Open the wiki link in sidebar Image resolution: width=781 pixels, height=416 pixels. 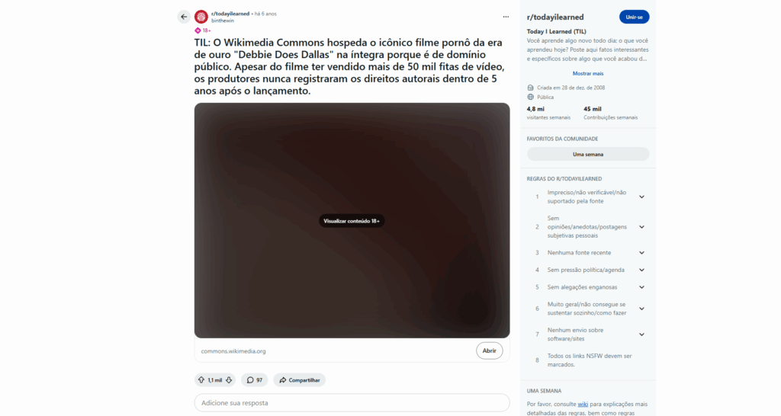point(583,404)
